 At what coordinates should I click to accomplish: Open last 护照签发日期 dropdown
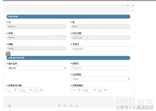click(38, 90)
